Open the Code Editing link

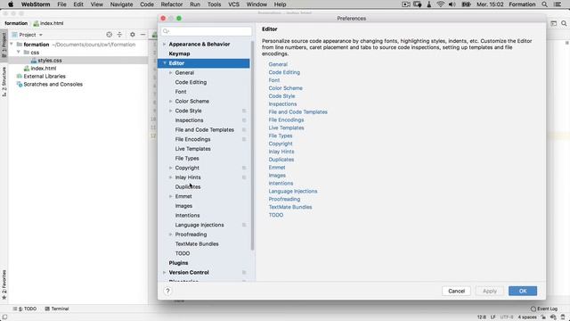tap(284, 72)
